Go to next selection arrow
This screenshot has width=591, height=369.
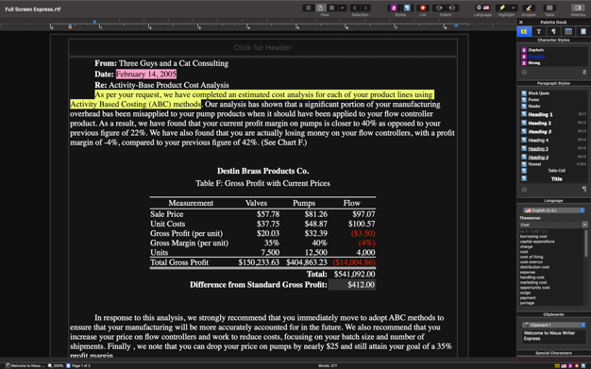(365, 8)
